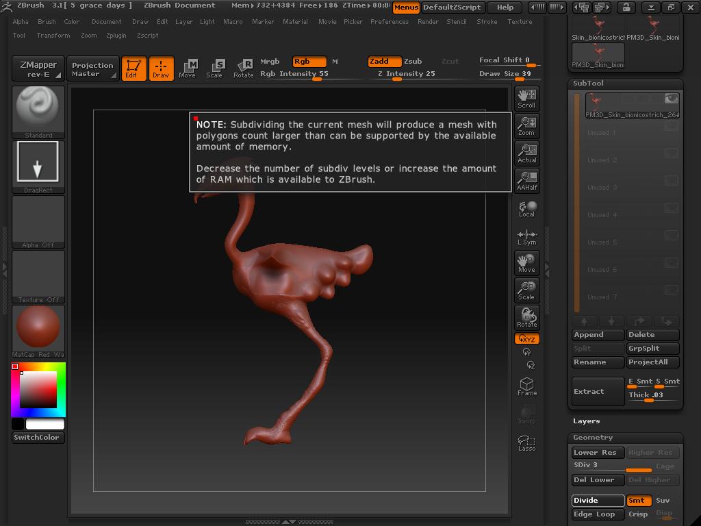This screenshot has width=701, height=526.
Task: Toggle Edit mode button
Action: pos(133,68)
